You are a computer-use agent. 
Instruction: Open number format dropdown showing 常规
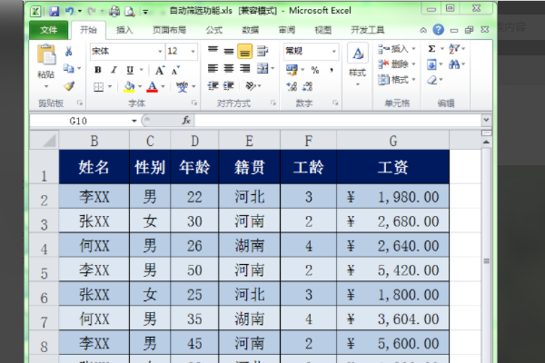tap(333, 52)
